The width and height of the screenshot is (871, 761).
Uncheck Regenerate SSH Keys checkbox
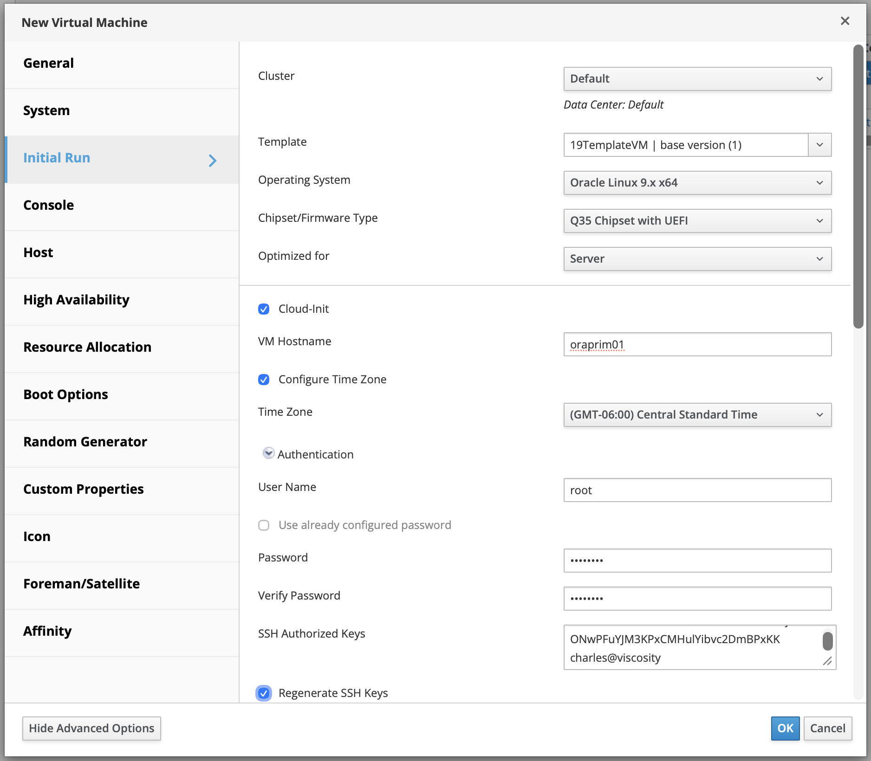click(x=264, y=693)
